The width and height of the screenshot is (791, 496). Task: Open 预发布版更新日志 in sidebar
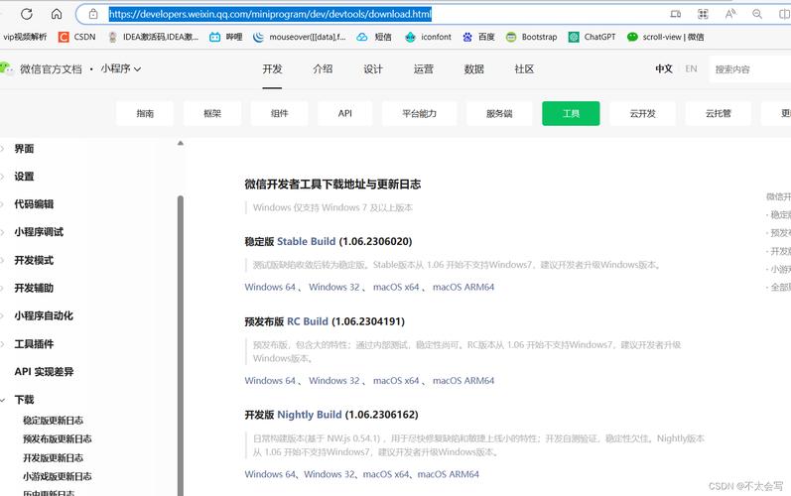pyautogui.click(x=58, y=439)
